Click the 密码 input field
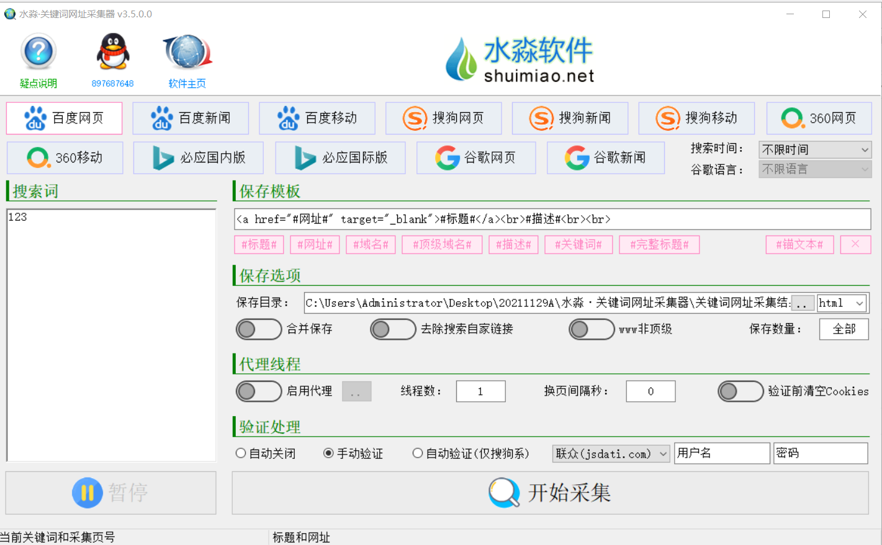The width and height of the screenshot is (882, 545). [821, 453]
